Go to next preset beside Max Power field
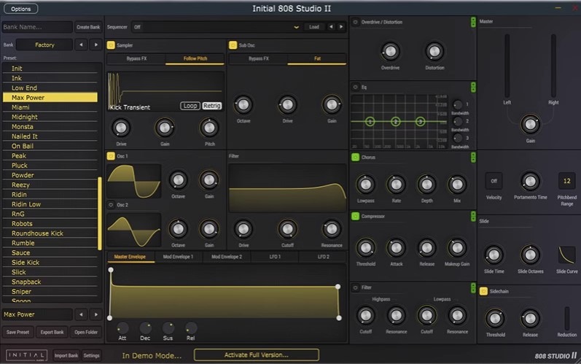Viewport: 581px width, 364px height. [96, 314]
